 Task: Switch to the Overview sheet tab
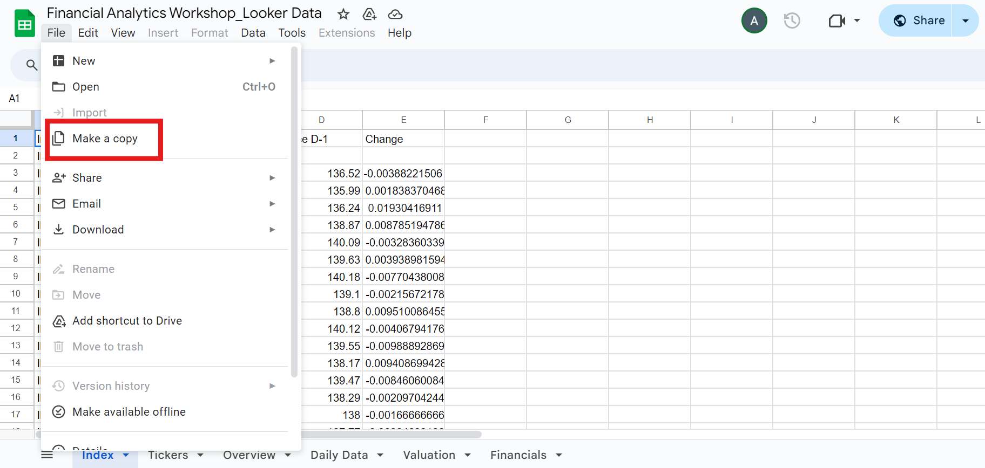pos(249,455)
